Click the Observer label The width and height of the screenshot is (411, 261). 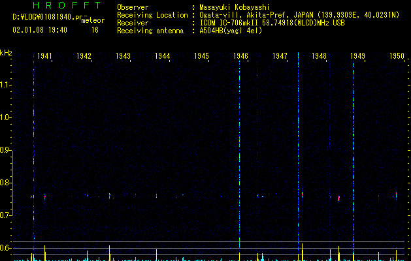click(133, 7)
